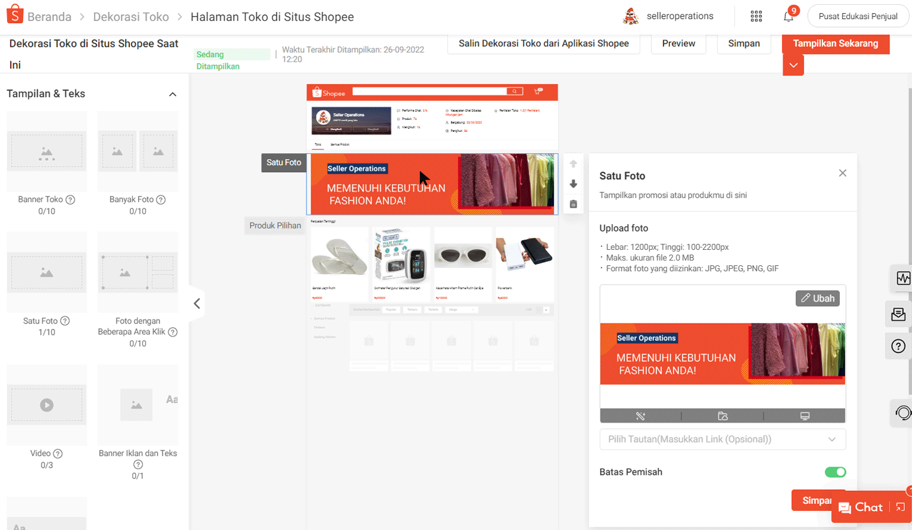Expand the Tampilkan Sekarang chevron button

click(x=793, y=65)
